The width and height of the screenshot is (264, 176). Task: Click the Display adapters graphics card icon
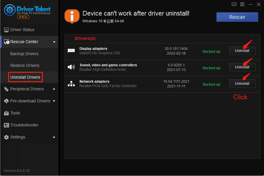pyautogui.click(x=71, y=50)
